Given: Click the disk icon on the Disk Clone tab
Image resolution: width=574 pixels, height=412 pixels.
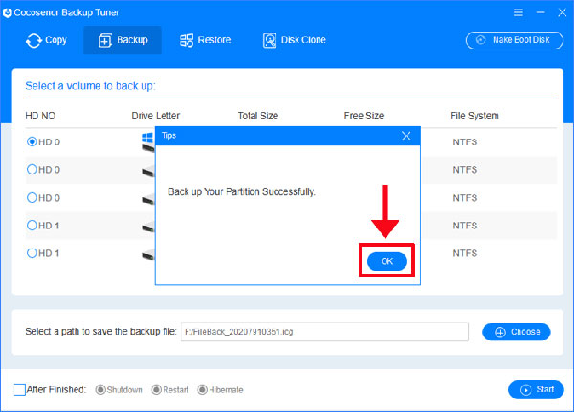Looking at the screenshot, I should [x=270, y=40].
